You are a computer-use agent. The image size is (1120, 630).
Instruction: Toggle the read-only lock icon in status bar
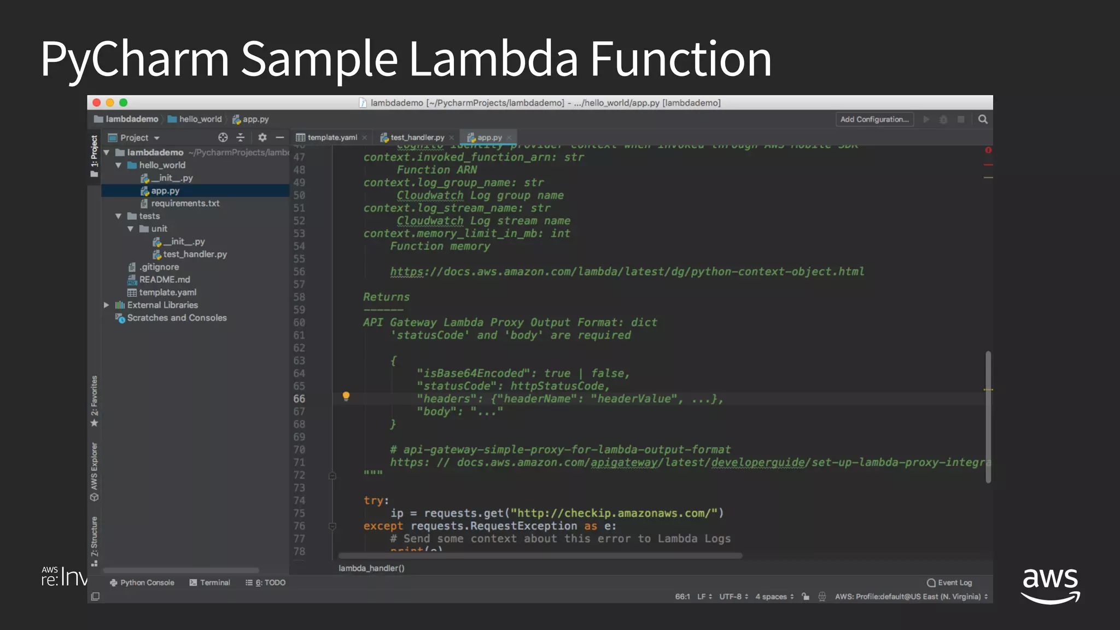coord(805,596)
